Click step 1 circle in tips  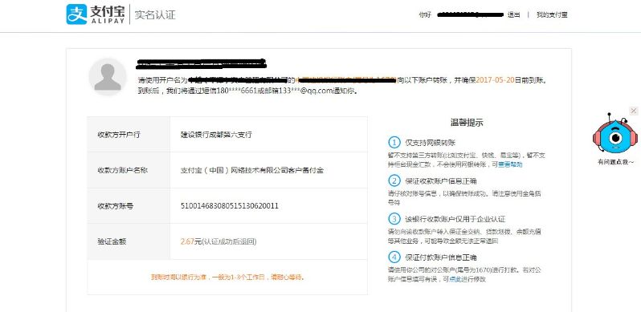click(394, 142)
